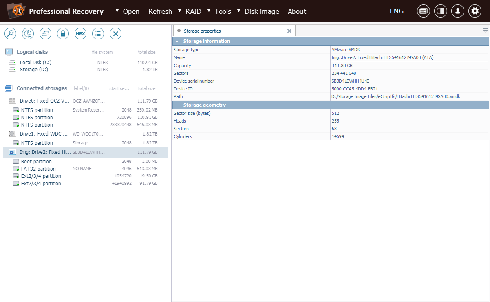The width and height of the screenshot is (490, 302).
Task: Click the scan storage magnifier icon
Action: tap(10, 34)
